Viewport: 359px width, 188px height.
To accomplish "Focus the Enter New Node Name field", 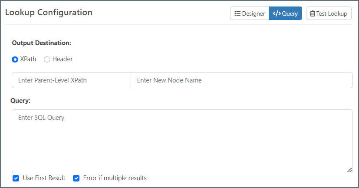I will [241, 80].
